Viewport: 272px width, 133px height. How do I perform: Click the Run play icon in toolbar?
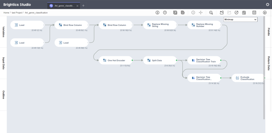point(265,13)
